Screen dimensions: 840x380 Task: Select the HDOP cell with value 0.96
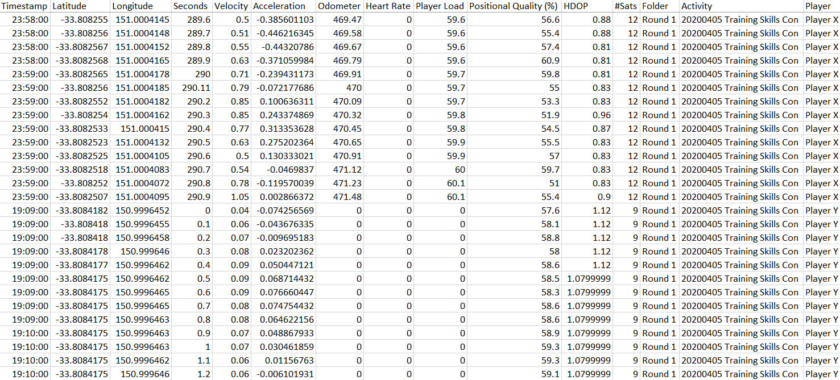(x=601, y=115)
